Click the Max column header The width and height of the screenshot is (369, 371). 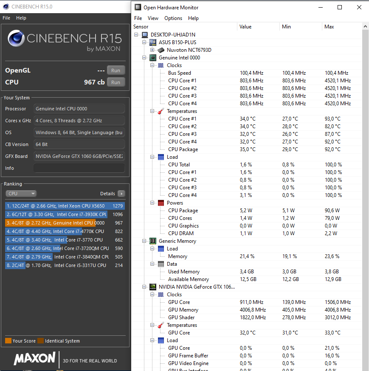tap(342, 27)
